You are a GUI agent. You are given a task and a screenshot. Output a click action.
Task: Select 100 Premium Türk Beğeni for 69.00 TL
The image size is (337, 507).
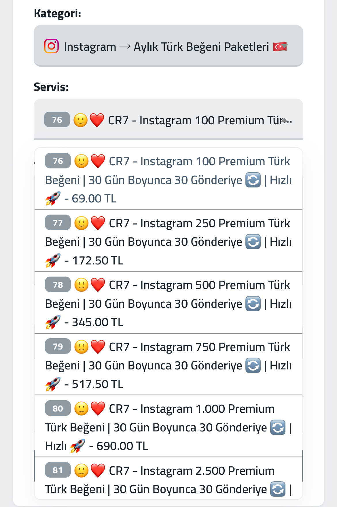pos(168,179)
